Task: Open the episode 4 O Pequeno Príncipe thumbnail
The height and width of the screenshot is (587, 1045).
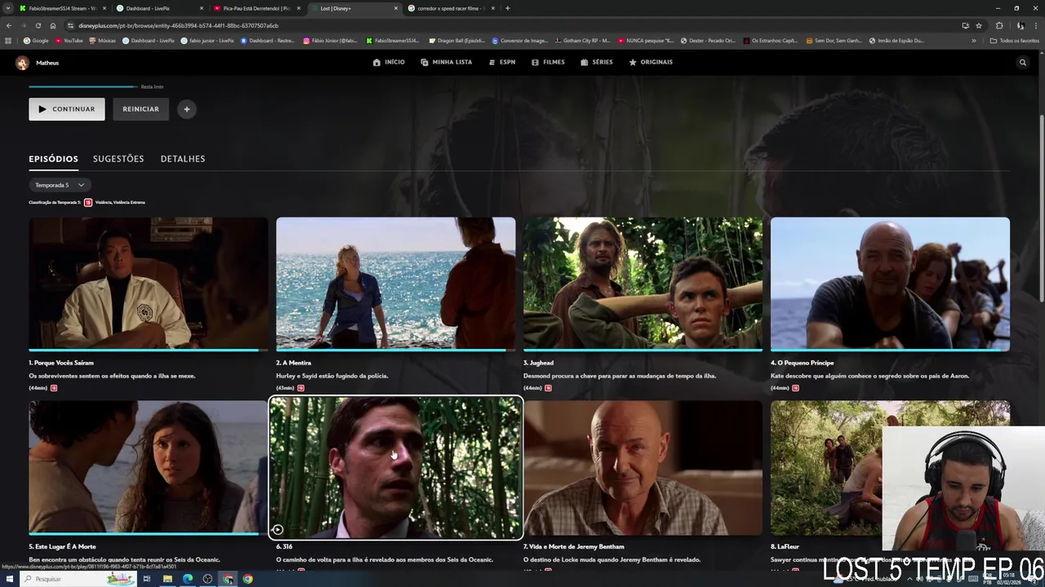Action: [x=890, y=284]
